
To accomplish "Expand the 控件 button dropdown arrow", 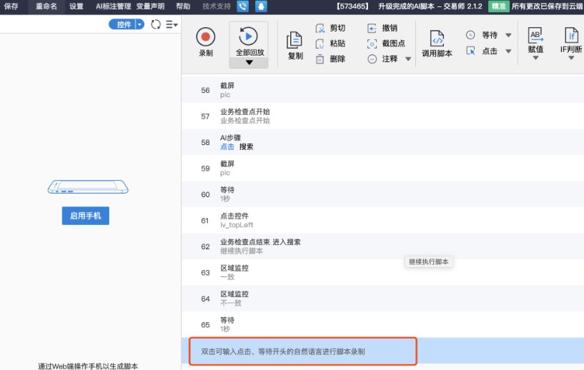I will [x=139, y=24].
